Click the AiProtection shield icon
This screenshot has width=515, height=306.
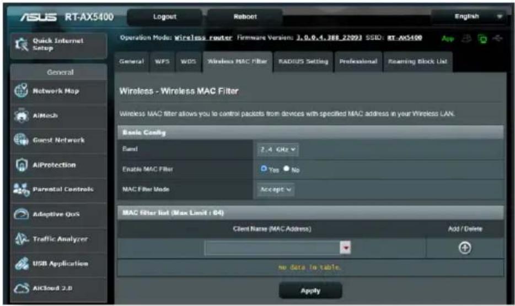point(22,165)
